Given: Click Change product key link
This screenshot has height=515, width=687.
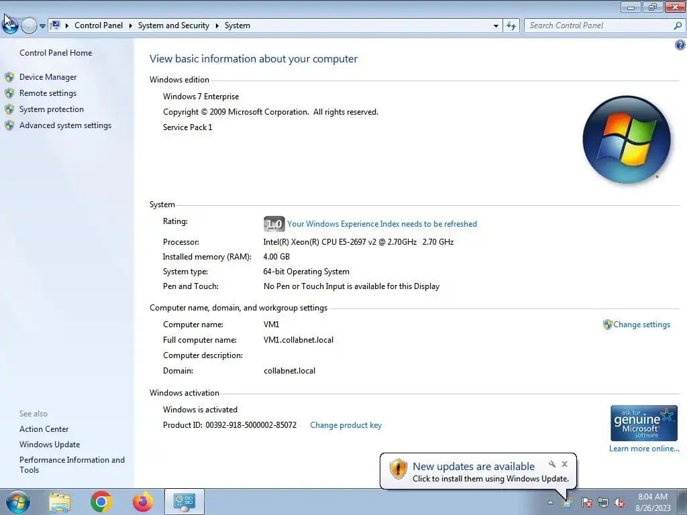Looking at the screenshot, I should point(346,425).
